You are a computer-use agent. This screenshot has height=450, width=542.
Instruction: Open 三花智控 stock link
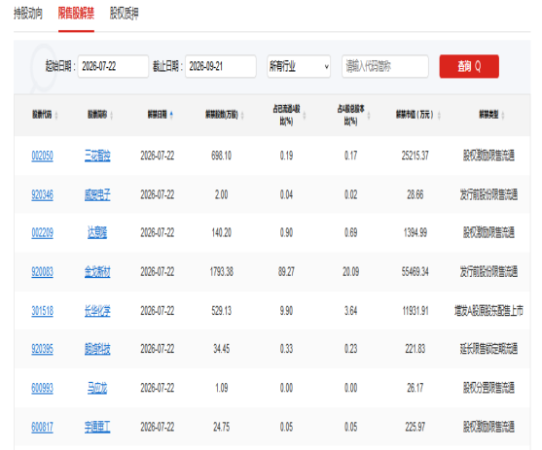pyautogui.click(x=97, y=156)
